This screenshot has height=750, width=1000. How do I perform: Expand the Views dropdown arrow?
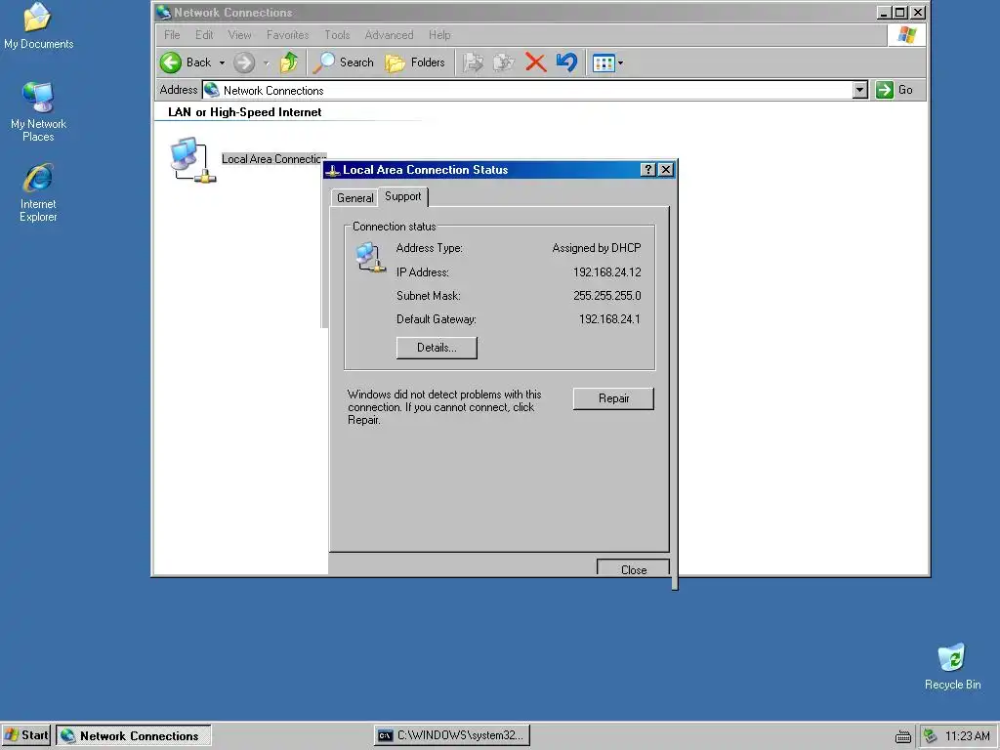pos(620,63)
